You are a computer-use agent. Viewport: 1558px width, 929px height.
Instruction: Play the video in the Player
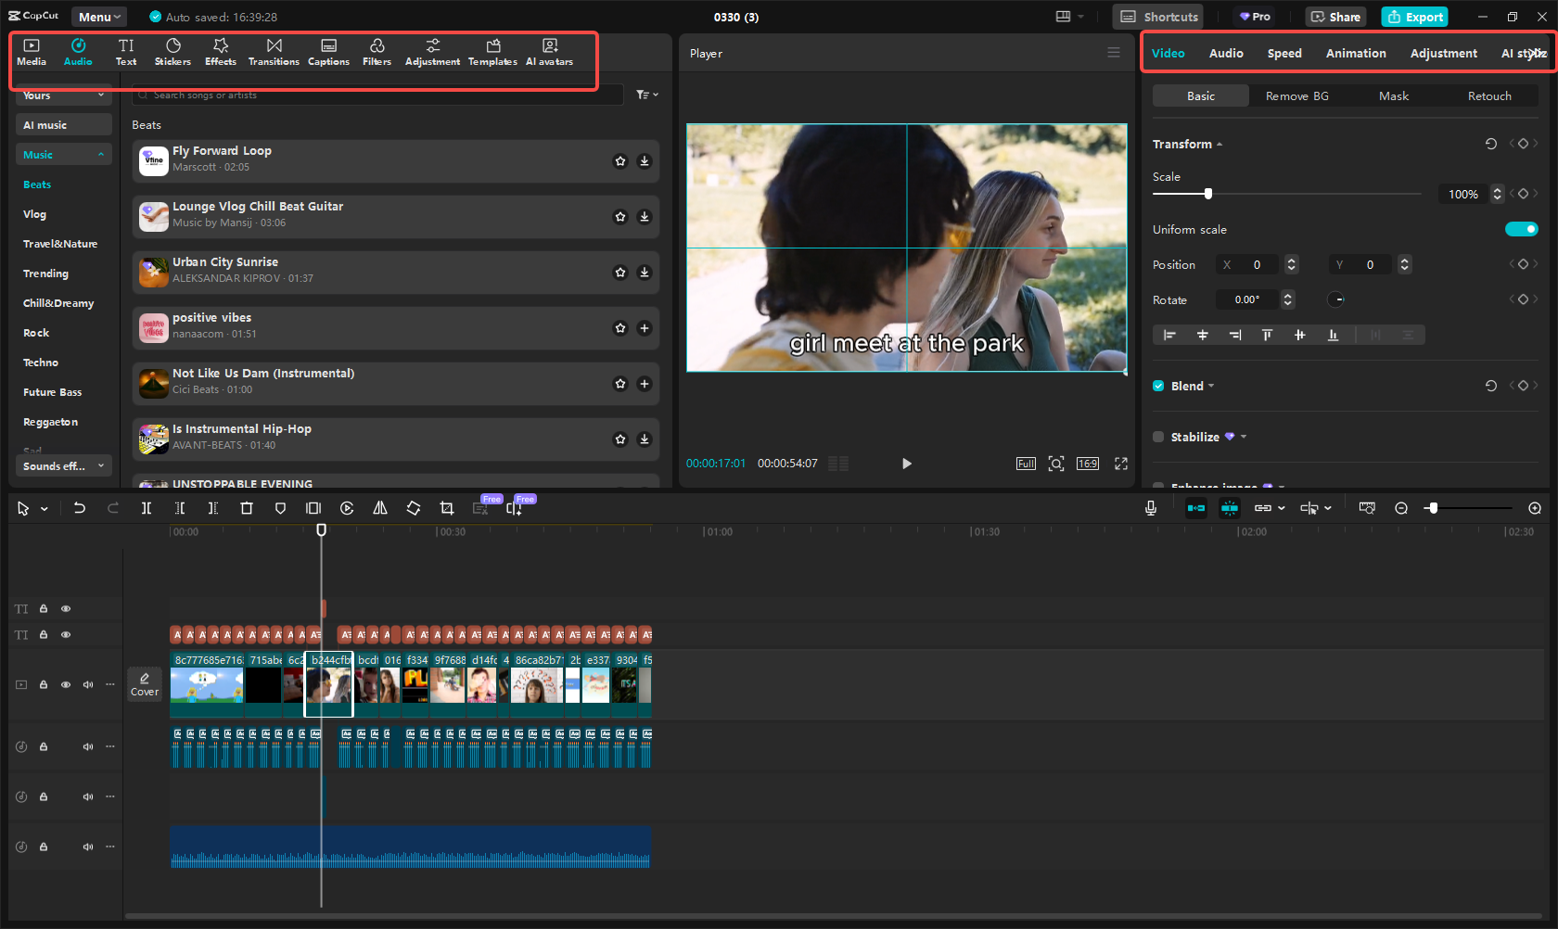pyautogui.click(x=906, y=464)
